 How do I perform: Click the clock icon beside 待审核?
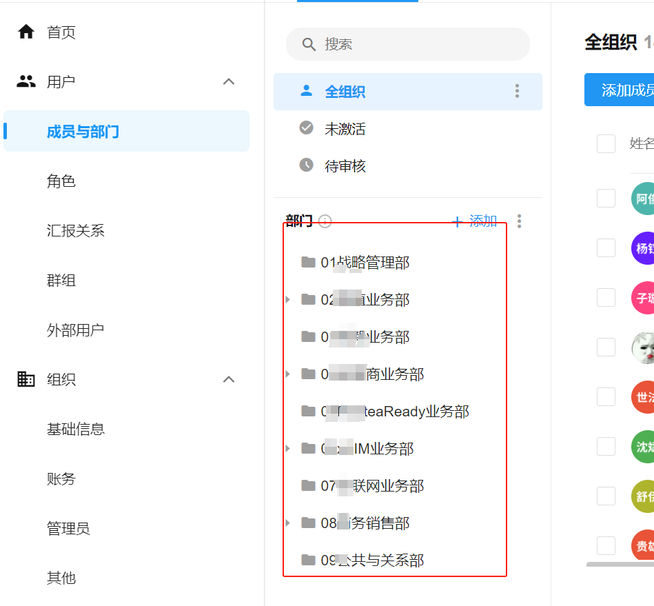(307, 165)
